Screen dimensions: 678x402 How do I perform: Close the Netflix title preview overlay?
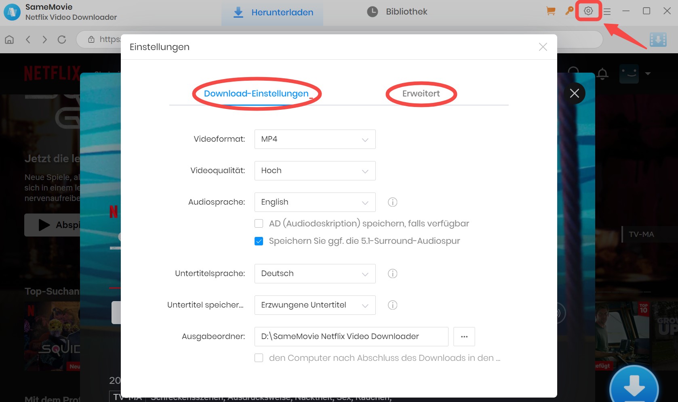[x=575, y=93]
